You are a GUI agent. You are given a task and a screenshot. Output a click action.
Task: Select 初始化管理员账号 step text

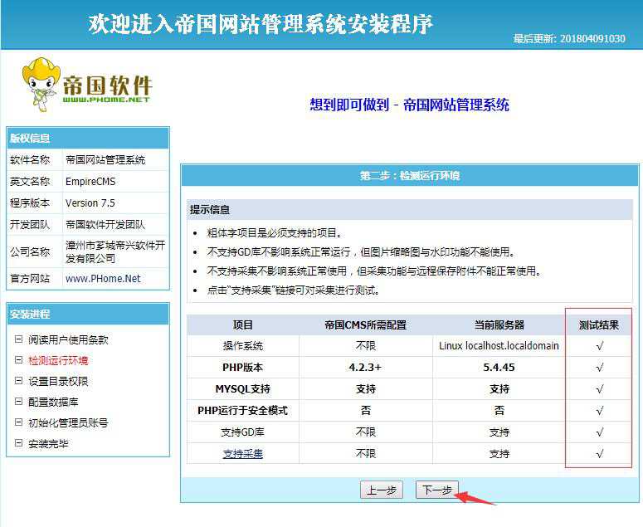tap(69, 422)
